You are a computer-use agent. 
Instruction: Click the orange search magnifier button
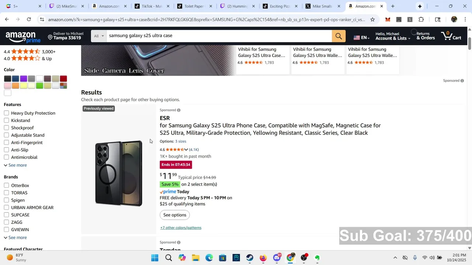339,36
